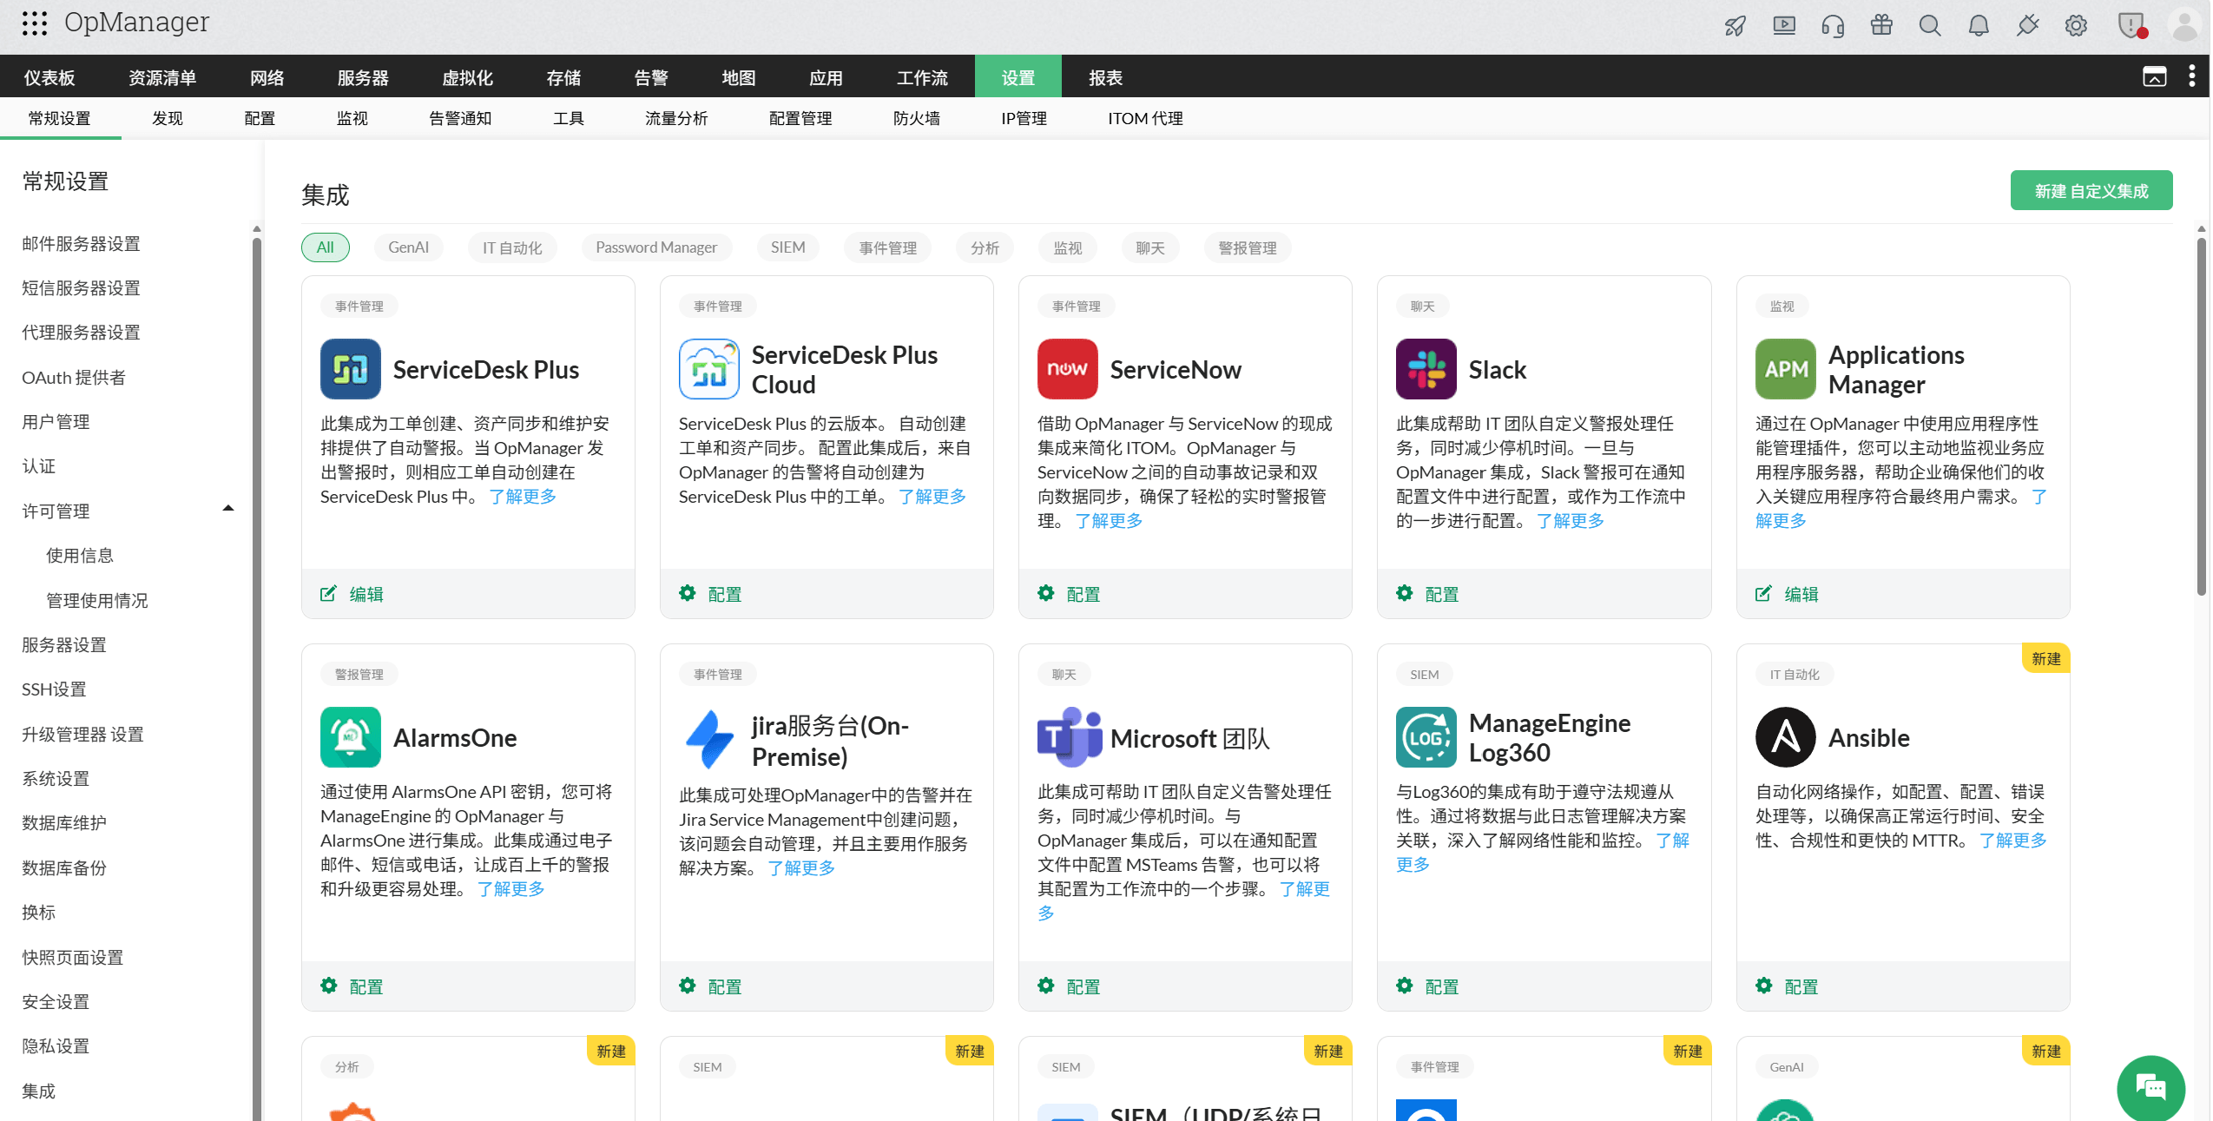Screen dimensions: 2213x1121
Task: Filter integrations by 监视 chip
Action: 1068,247
